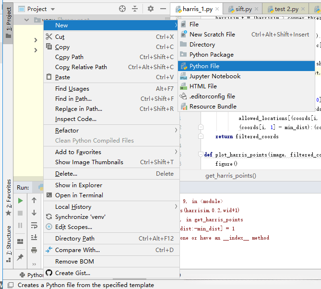The width and height of the screenshot is (321, 289).
Task: Click the scroll to end icon
Action: pyautogui.click(x=34, y=237)
